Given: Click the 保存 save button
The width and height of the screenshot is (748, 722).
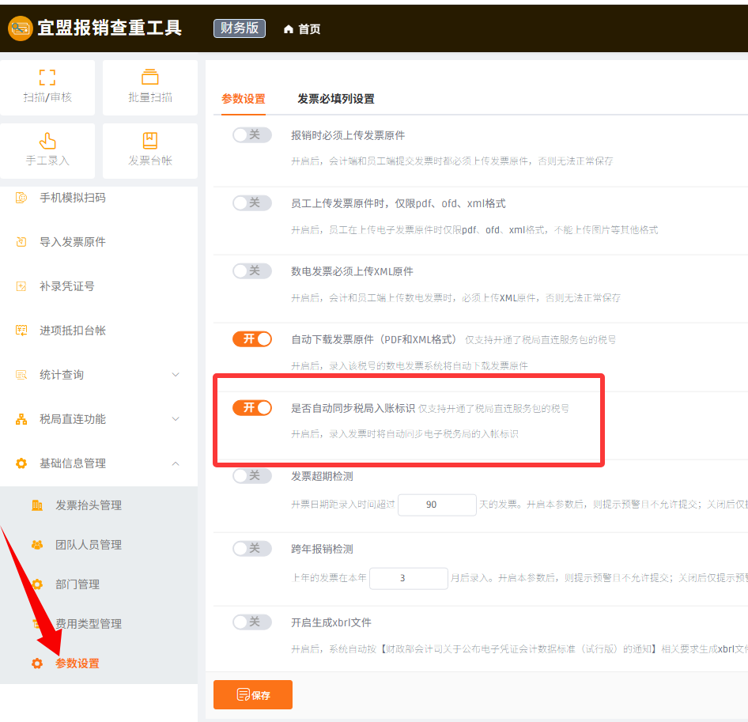Looking at the screenshot, I should tap(252, 694).
